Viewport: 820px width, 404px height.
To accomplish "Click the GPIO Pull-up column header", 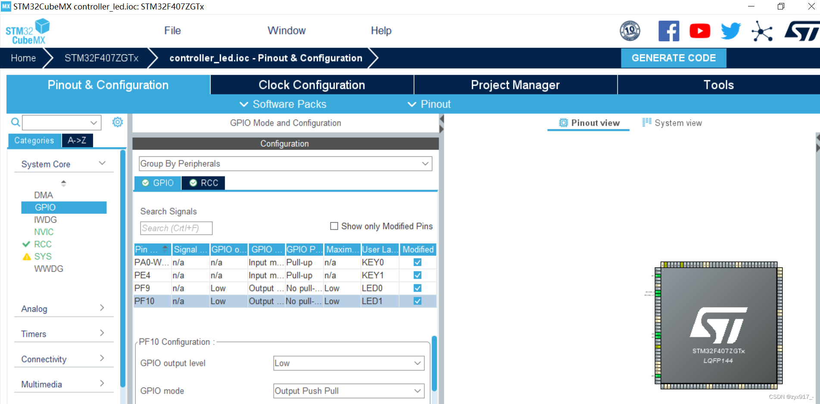I will pos(304,249).
